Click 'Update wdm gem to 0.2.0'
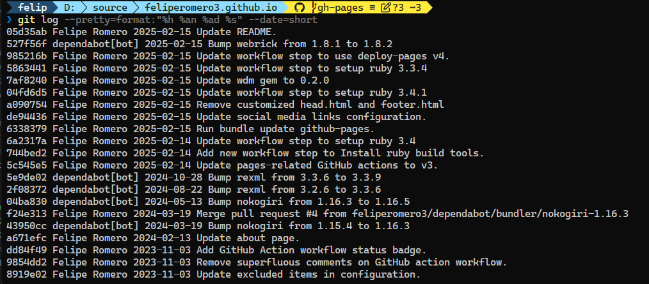 click(x=262, y=80)
